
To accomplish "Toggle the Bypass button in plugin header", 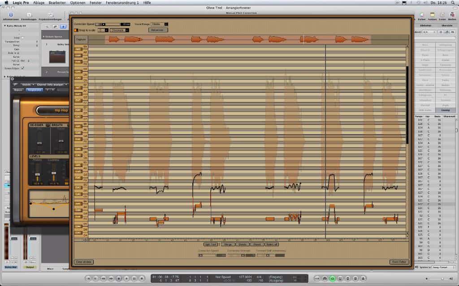I will tap(18, 90).
